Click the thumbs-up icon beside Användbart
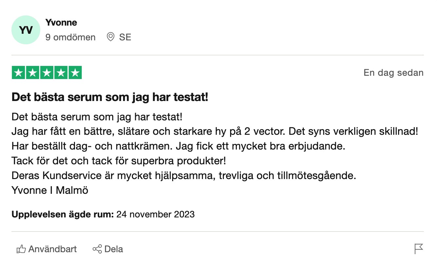The width and height of the screenshot is (437, 263). [x=21, y=249]
